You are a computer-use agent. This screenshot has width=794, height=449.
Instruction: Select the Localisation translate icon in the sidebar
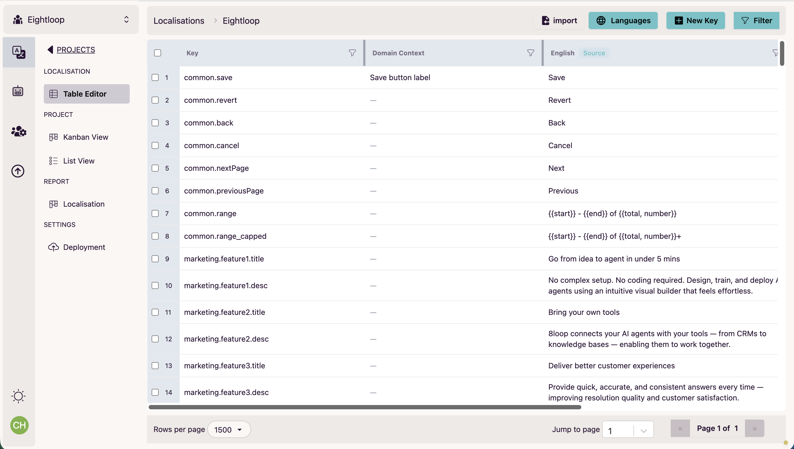pyautogui.click(x=19, y=52)
